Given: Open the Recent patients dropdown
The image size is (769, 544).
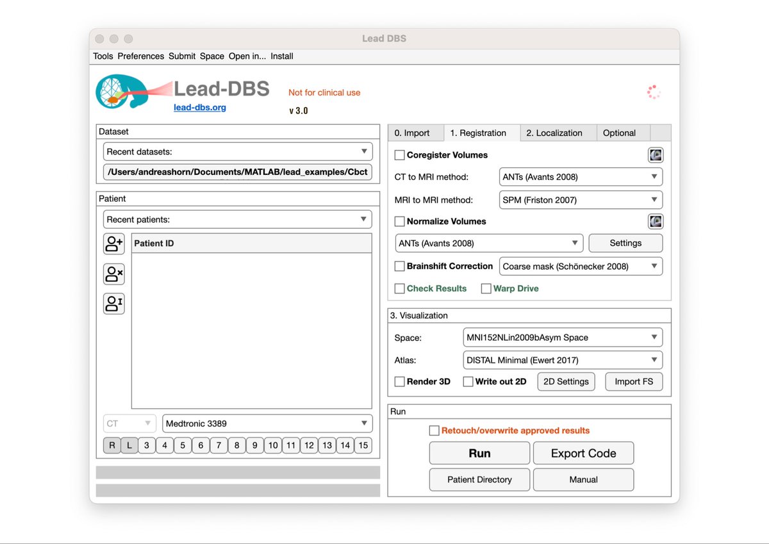Looking at the screenshot, I should coord(238,219).
